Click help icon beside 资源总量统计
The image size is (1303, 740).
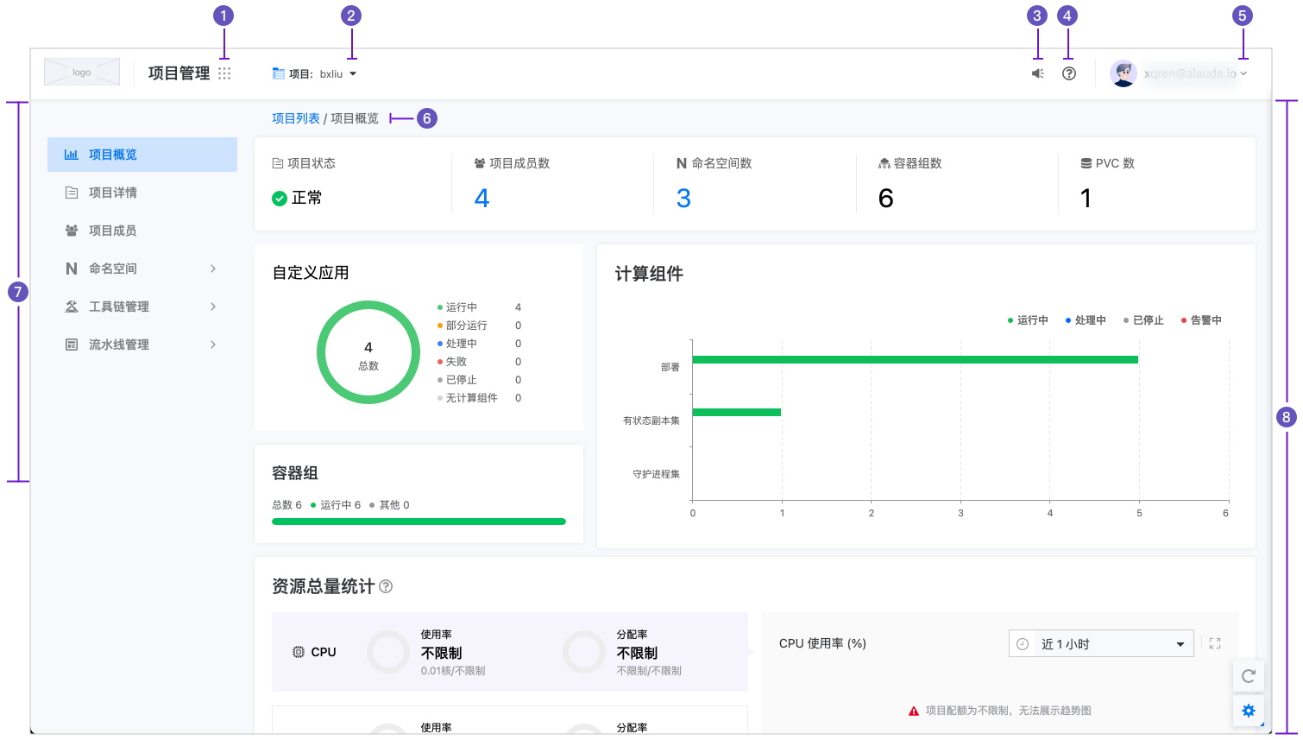point(386,586)
